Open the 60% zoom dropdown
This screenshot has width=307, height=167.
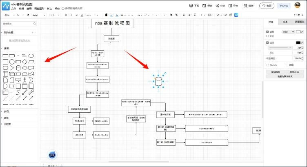(x=9, y=15)
